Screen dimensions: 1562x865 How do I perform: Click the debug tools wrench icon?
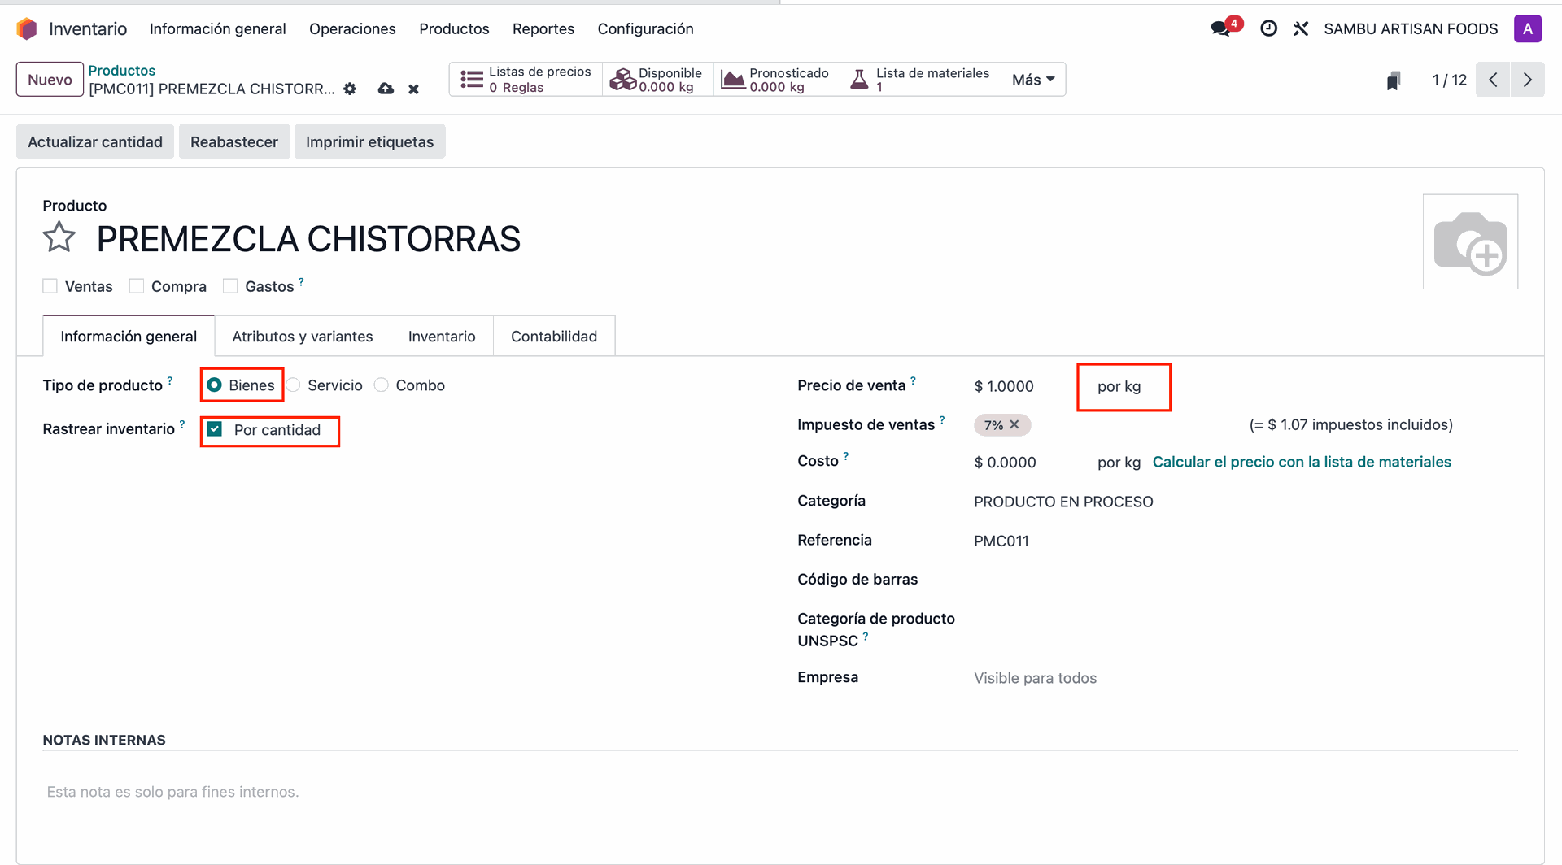[1301, 29]
